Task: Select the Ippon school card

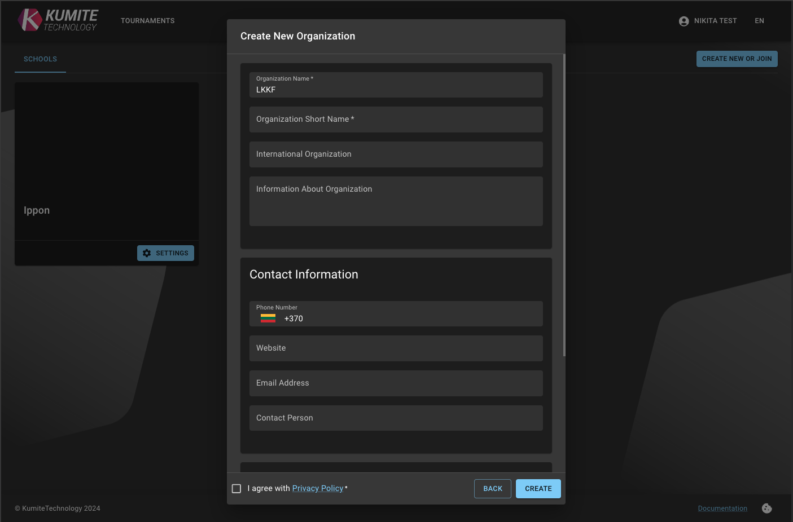Action: click(x=106, y=162)
